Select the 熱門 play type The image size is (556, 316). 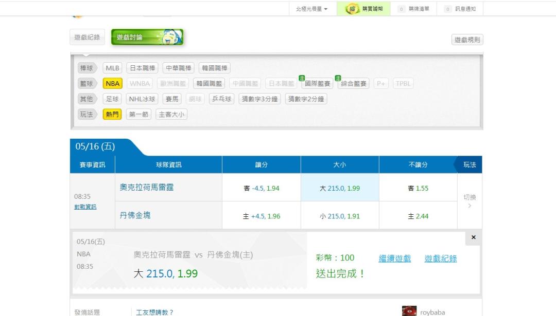pyautogui.click(x=112, y=114)
